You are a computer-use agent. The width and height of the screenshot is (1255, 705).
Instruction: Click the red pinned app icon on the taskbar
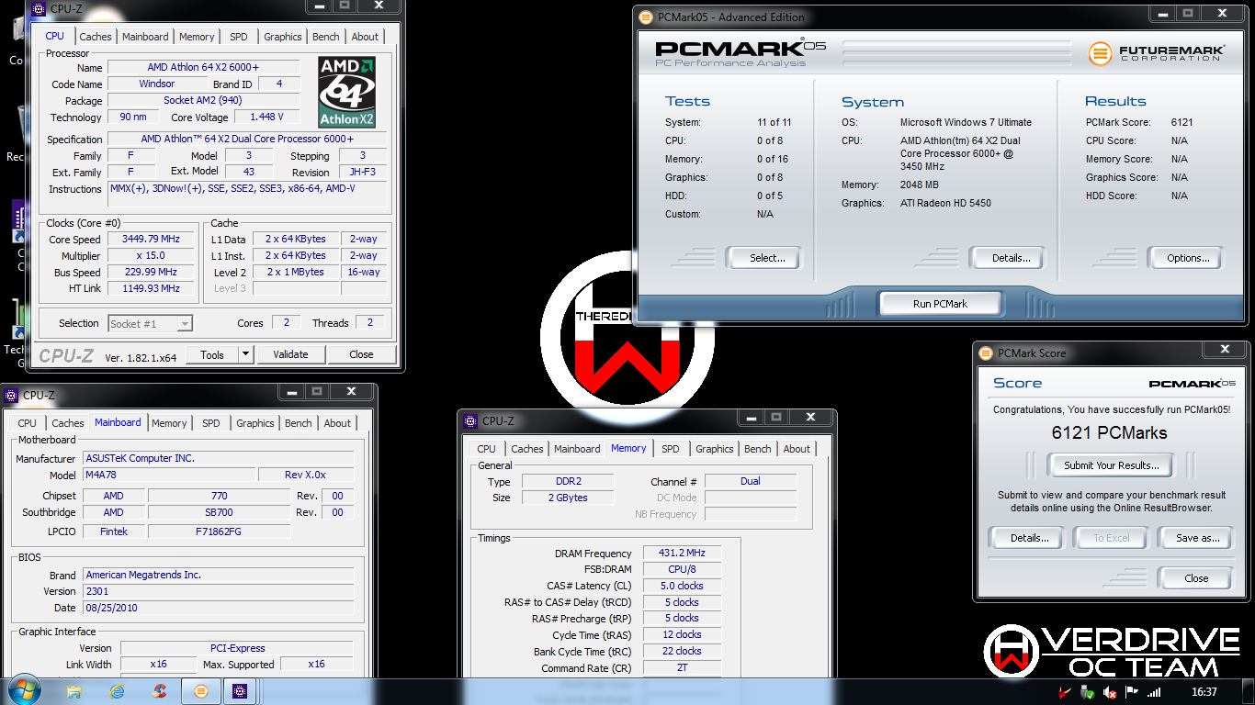[159, 691]
